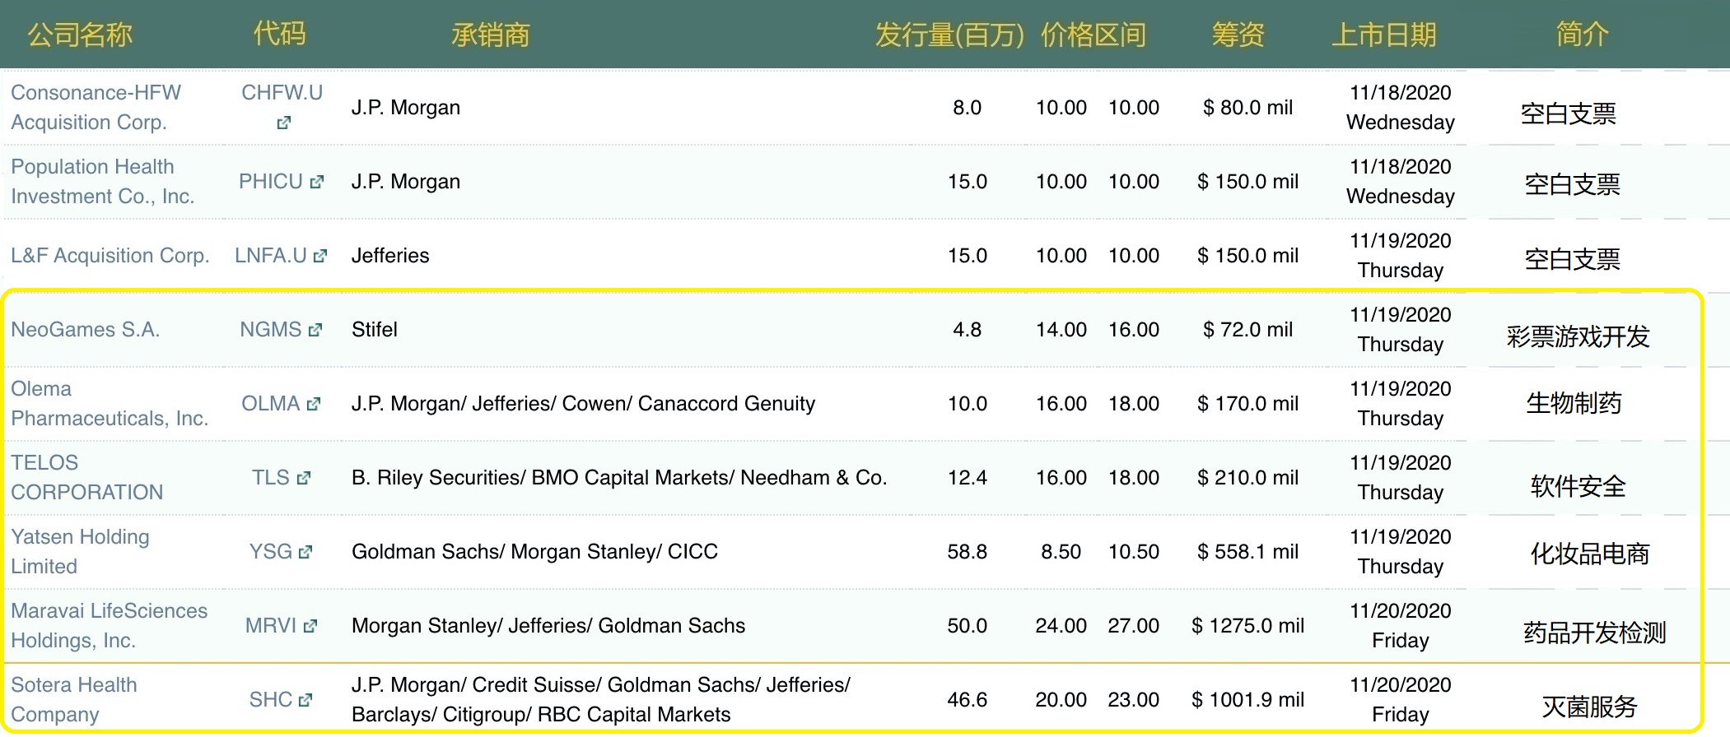This screenshot has width=1730, height=737.
Task: Select the $ 72.0 mil amount
Action: [1247, 330]
